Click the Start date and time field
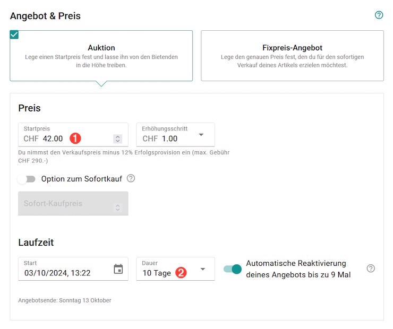The width and height of the screenshot is (393, 329). 64,273
